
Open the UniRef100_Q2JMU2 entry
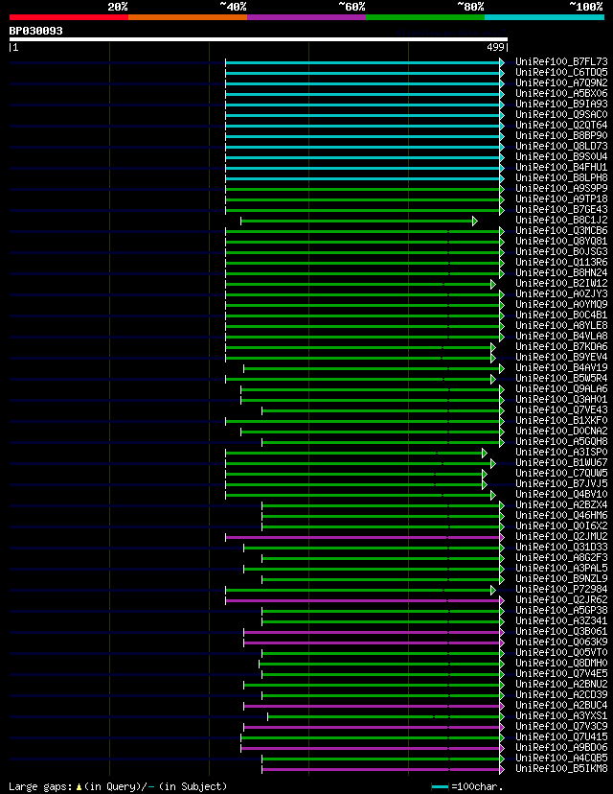[x=561, y=537]
